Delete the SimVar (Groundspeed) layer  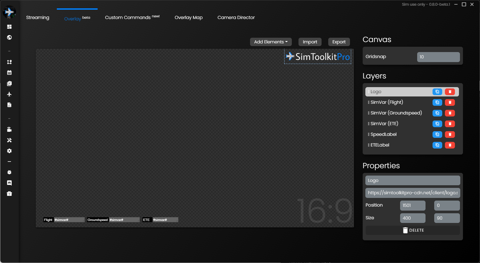(x=450, y=113)
